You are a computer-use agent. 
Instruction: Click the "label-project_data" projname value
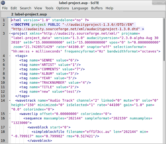pyautogui.click(x=32, y=38)
